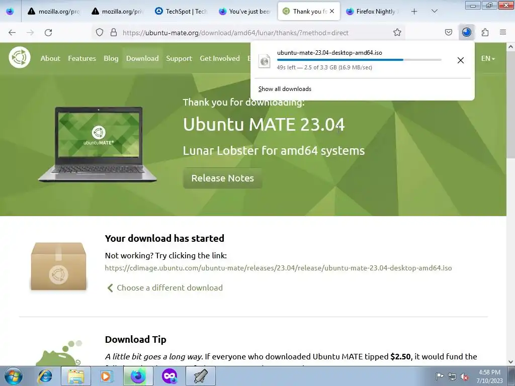515x386 pixels.
Task: Close the Thank you for downloading tab
Action: (332, 11)
